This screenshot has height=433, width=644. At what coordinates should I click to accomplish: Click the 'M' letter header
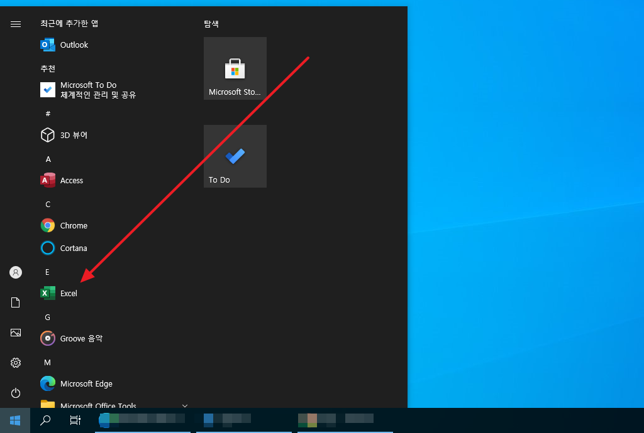click(x=48, y=363)
